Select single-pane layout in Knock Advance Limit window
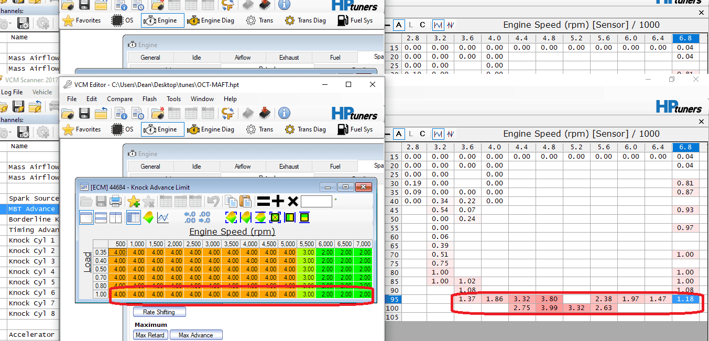 coord(86,217)
